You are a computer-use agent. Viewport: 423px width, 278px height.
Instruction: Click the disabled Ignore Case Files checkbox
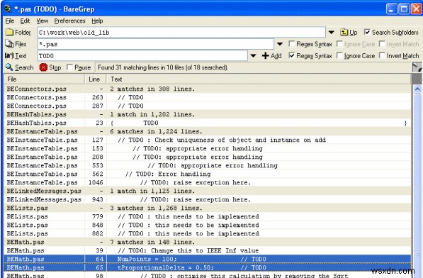pyautogui.click(x=339, y=44)
